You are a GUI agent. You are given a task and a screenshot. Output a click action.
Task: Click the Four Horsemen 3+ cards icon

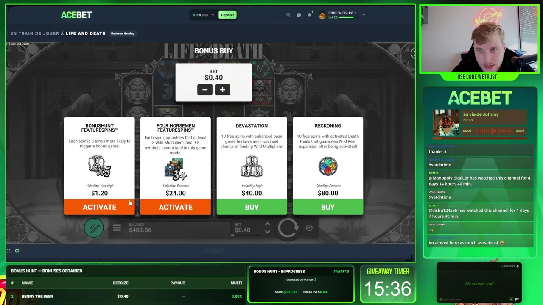[176, 169]
